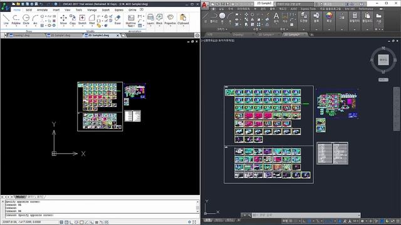Click the ViewCube top face in AutoCAD
Image resolution: width=401 pixels, height=225 pixels.
[383, 60]
